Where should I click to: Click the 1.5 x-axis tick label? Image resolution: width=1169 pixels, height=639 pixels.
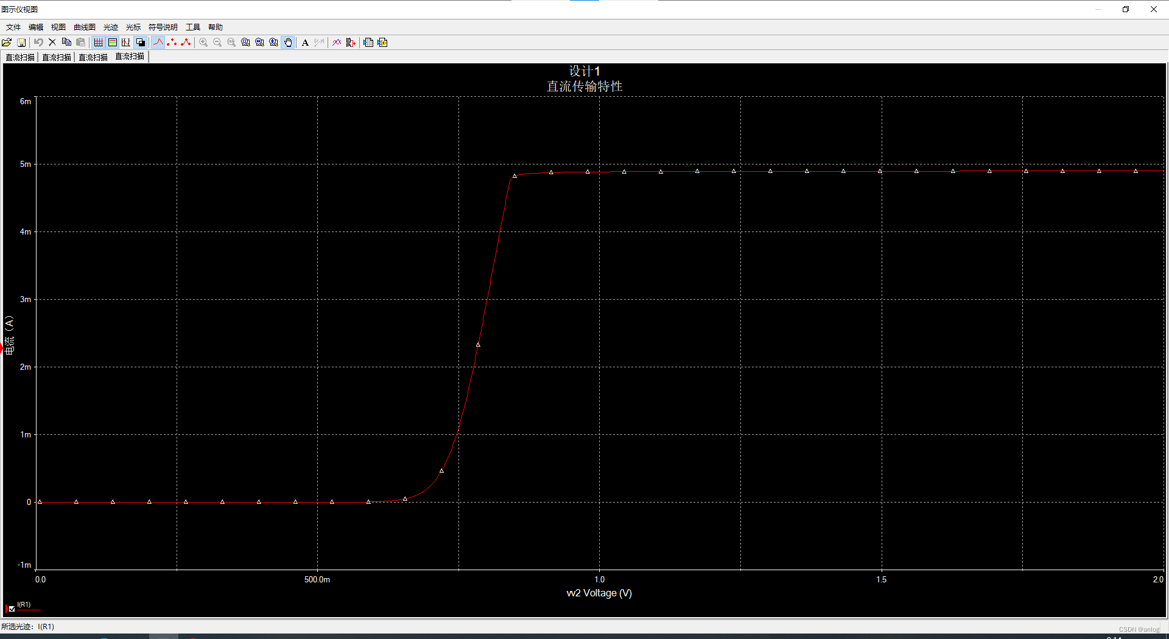tap(882, 580)
